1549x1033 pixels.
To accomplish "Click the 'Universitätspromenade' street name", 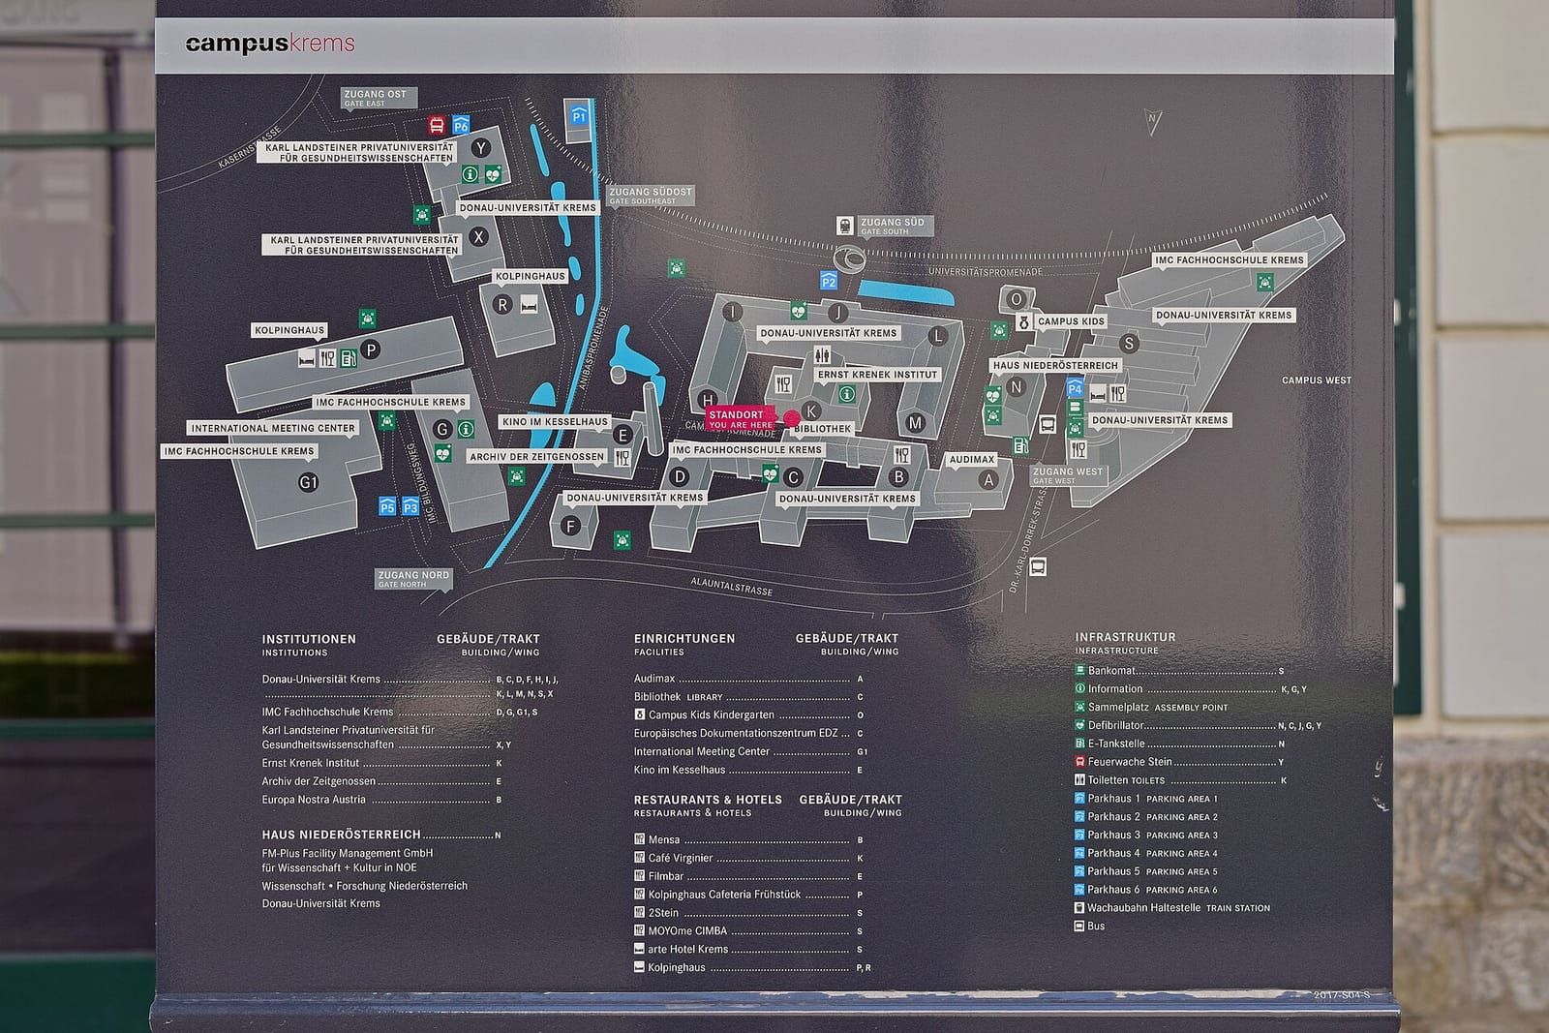I will coord(986,272).
